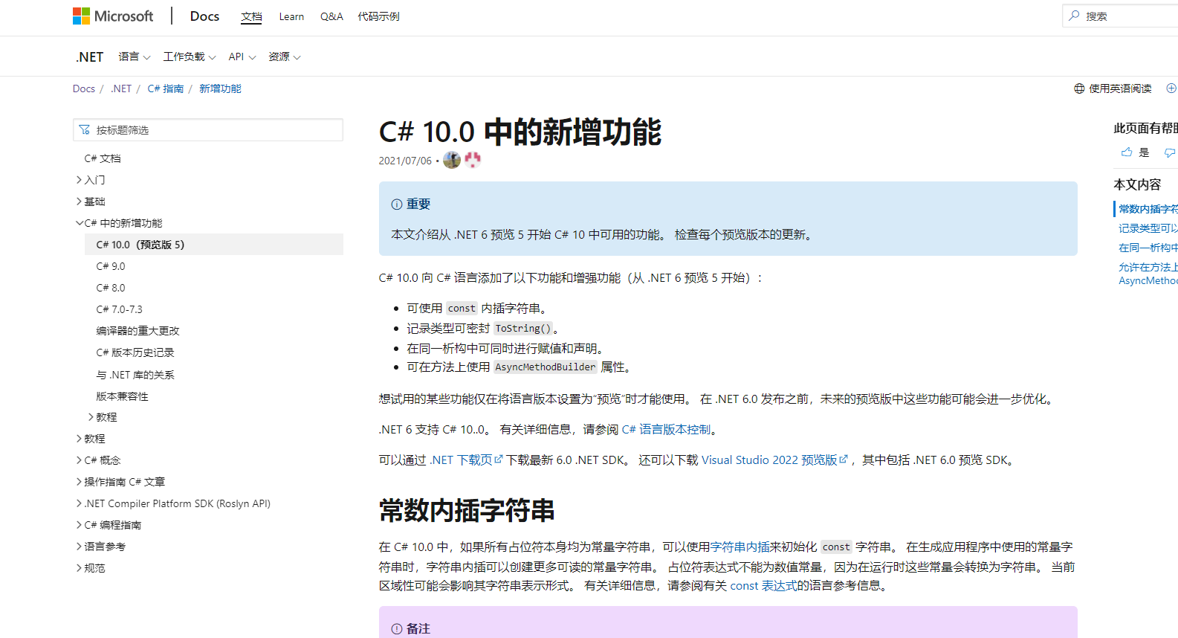
Task: Select the C# 8.0 tree item
Action: tap(111, 288)
